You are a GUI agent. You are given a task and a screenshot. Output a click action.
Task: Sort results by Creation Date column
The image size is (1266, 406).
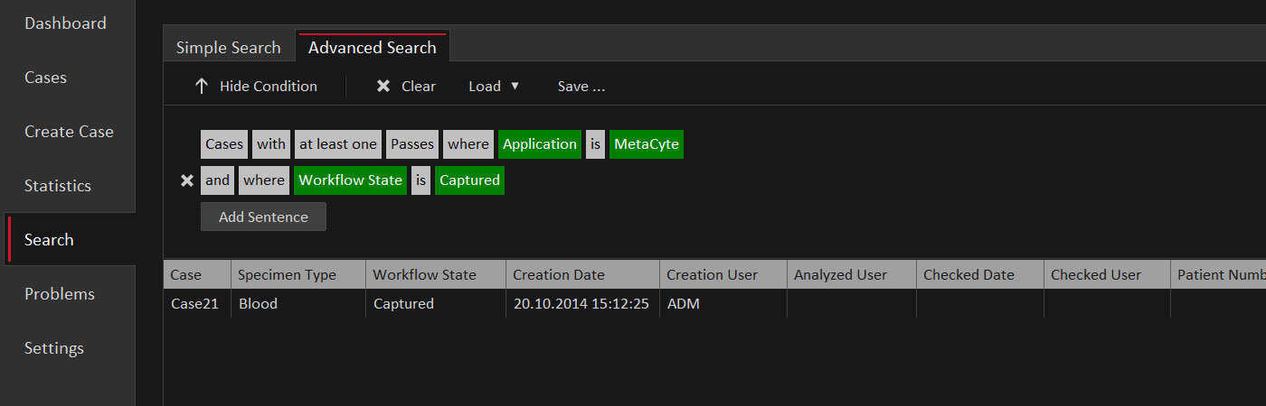tap(559, 275)
